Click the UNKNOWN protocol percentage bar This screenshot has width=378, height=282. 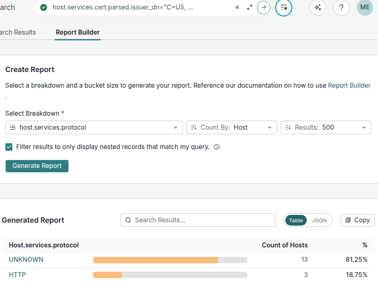tap(170, 260)
